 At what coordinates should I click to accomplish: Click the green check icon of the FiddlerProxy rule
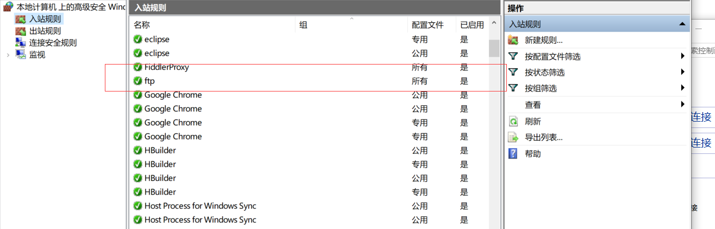click(x=138, y=67)
